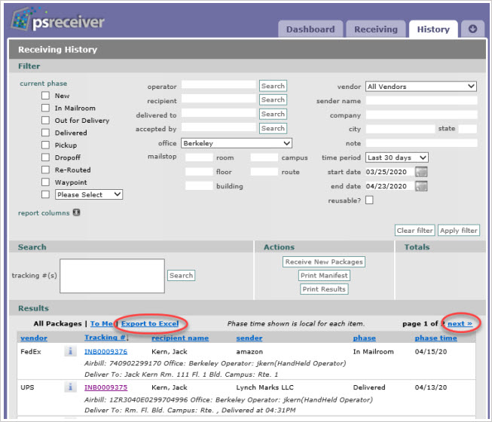Check the box beside Please Select dropdown
The image size is (492, 422).
point(45,194)
